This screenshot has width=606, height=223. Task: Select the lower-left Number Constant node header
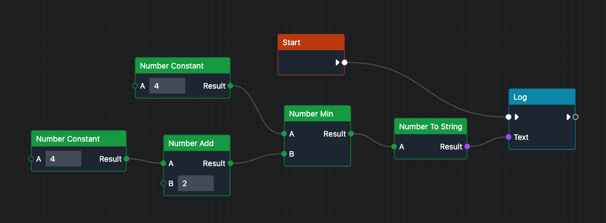click(x=79, y=138)
